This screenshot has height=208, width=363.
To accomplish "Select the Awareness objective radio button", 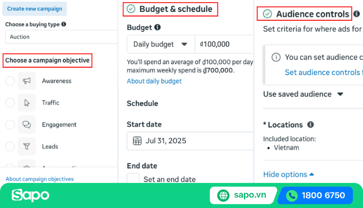I will pyautogui.click(x=10, y=81).
